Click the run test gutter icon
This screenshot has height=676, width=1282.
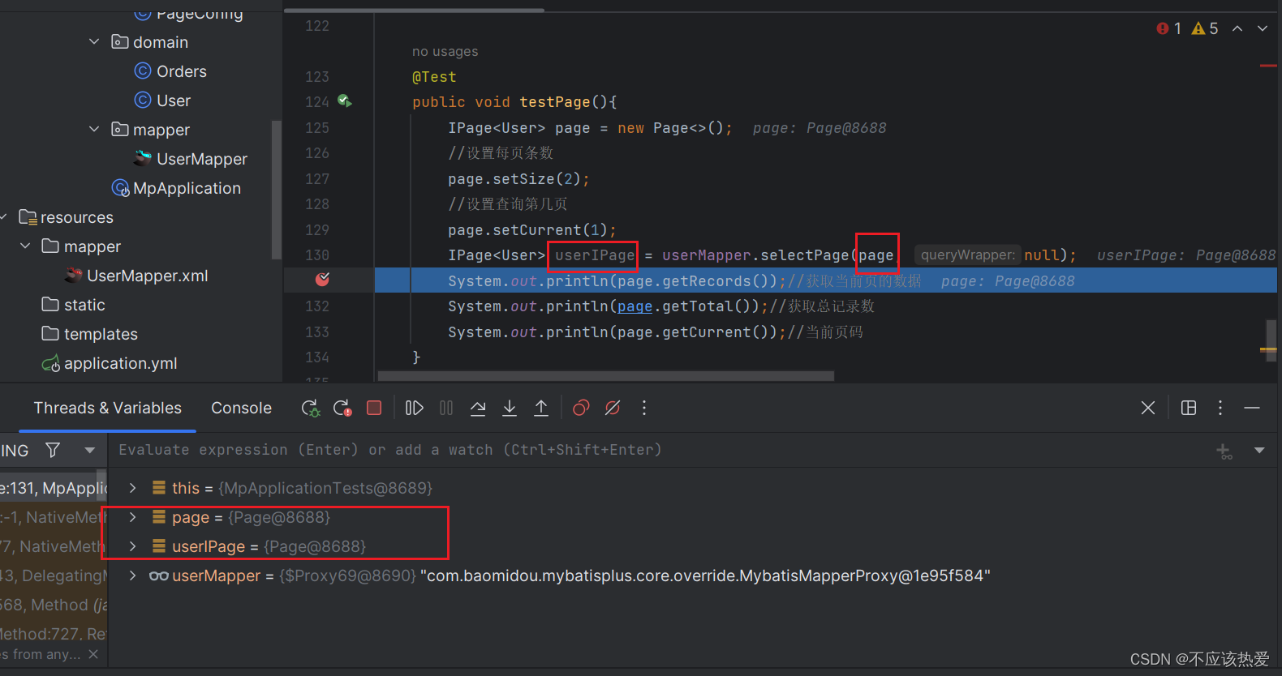click(345, 101)
